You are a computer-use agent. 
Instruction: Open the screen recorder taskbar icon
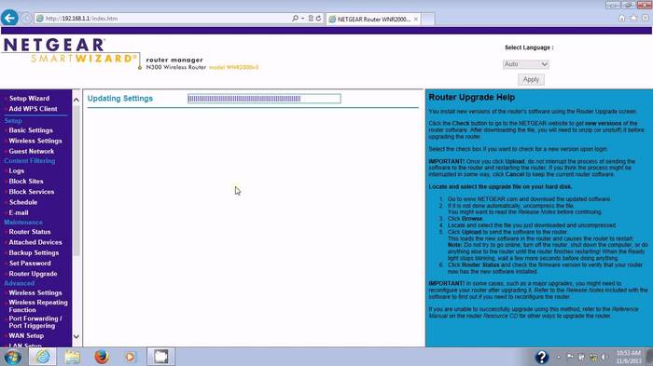(x=160, y=357)
